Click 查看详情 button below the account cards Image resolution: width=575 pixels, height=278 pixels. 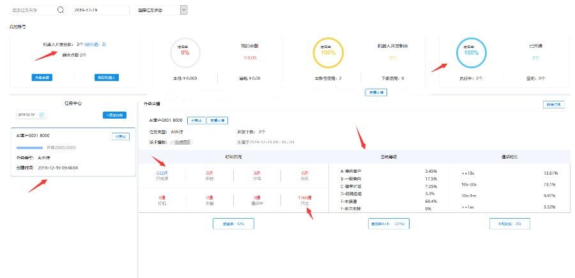[376, 92]
